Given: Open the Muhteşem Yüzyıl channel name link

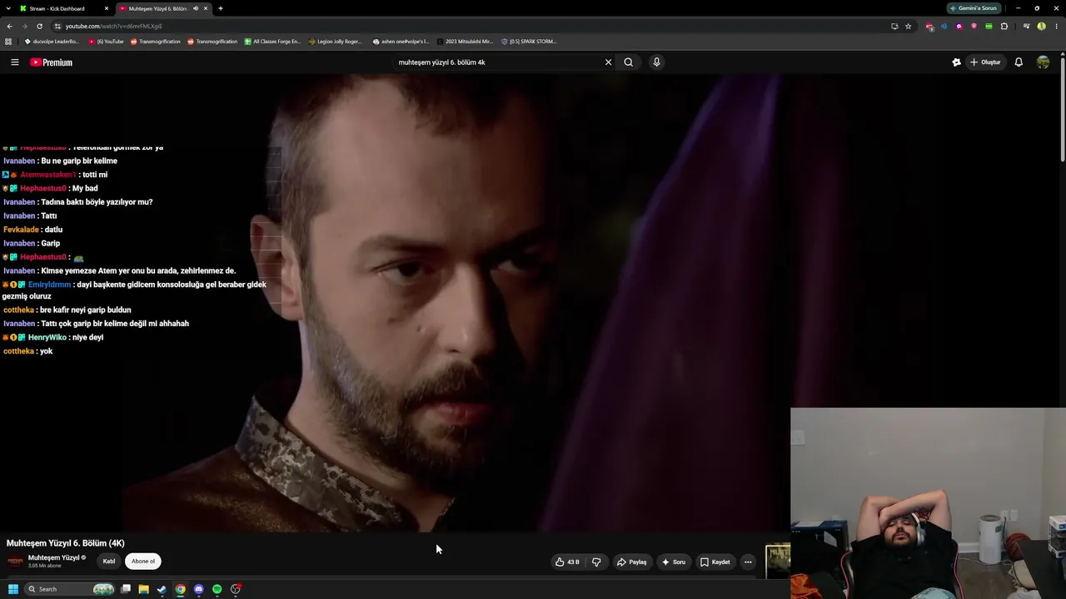Looking at the screenshot, I should [x=53, y=558].
